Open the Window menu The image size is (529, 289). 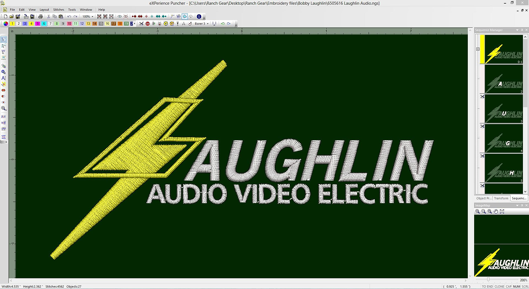point(86,10)
